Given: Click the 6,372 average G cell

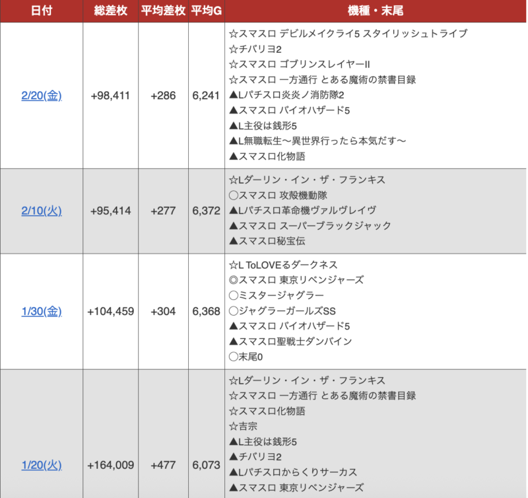Looking at the screenshot, I should coord(206,211).
